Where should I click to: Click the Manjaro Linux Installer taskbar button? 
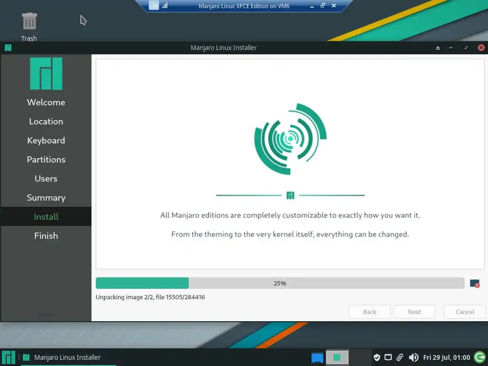click(x=68, y=357)
